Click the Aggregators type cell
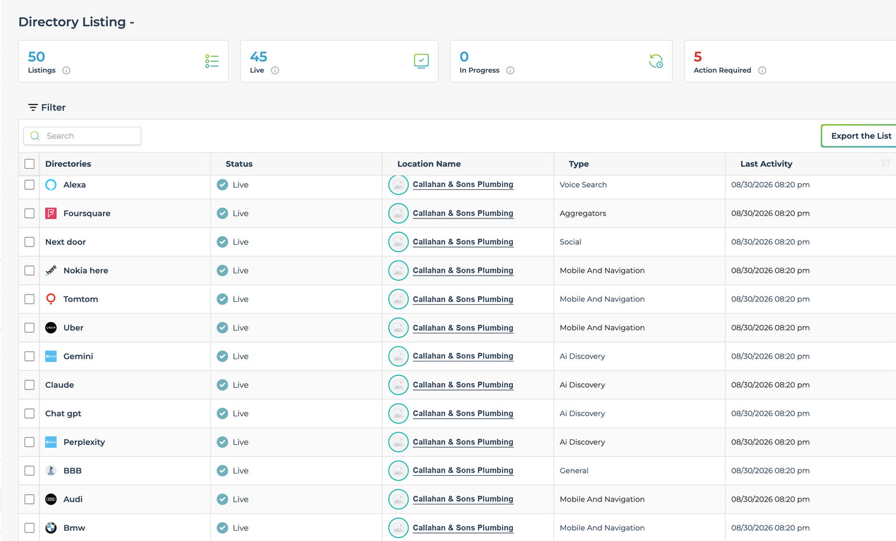Image resolution: width=896 pixels, height=541 pixels. tap(583, 213)
